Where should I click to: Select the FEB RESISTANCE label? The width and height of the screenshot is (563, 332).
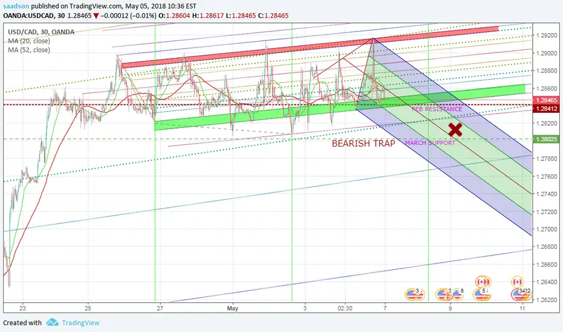coord(437,109)
